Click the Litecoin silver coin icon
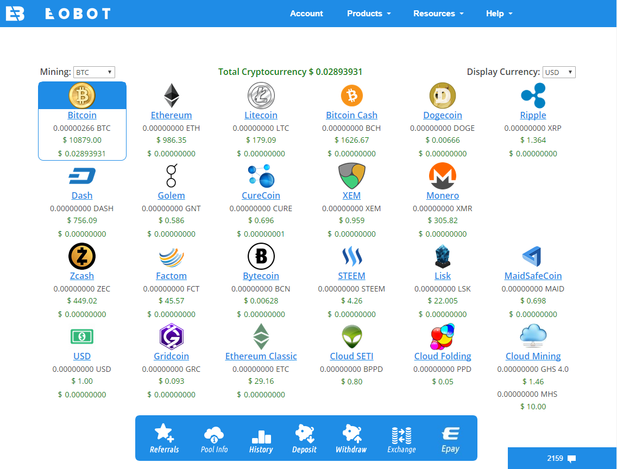 261,96
